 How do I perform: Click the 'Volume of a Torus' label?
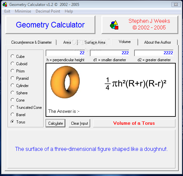click(134, 123)
